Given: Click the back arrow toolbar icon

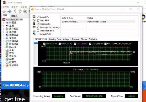Looking at the screenshot, I should 4,11.
